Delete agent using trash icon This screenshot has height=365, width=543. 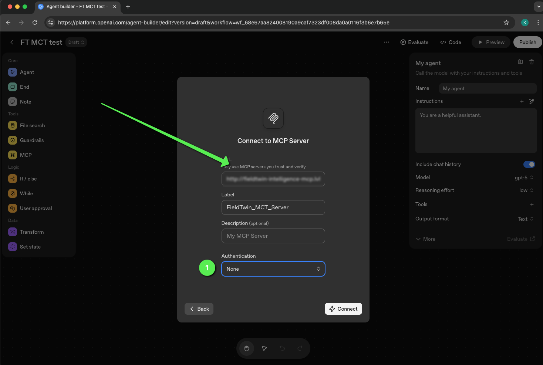pos(531,62)
